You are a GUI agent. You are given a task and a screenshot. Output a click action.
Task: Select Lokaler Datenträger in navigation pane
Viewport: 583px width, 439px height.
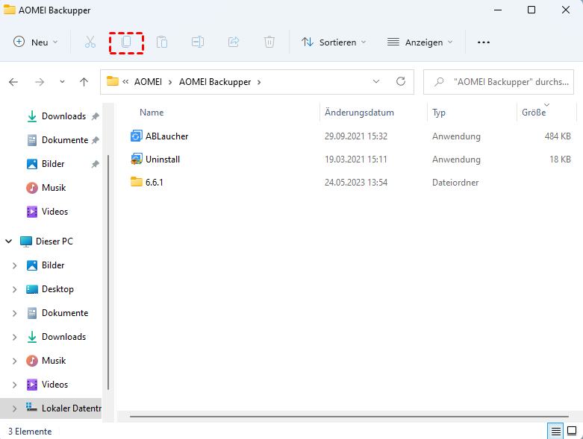point(63,408)
